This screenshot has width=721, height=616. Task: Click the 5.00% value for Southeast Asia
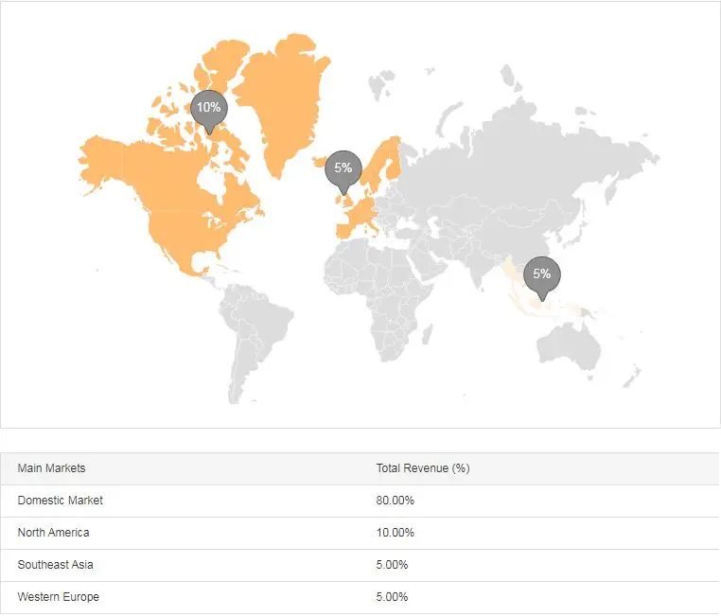click(392, 565)
